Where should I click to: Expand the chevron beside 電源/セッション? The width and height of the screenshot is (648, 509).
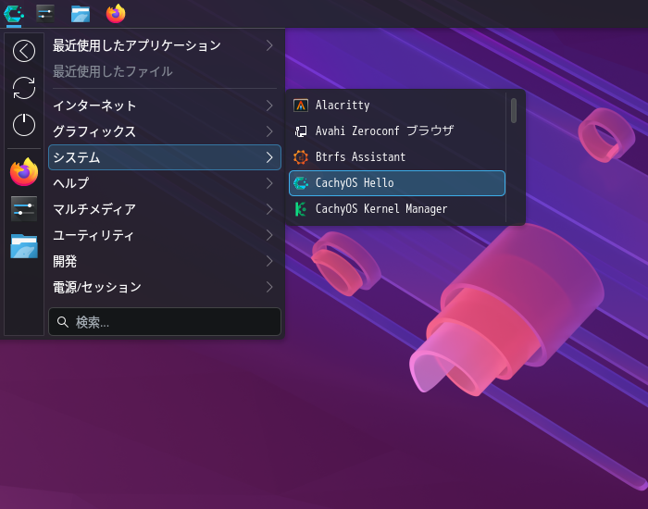point(269,287)
